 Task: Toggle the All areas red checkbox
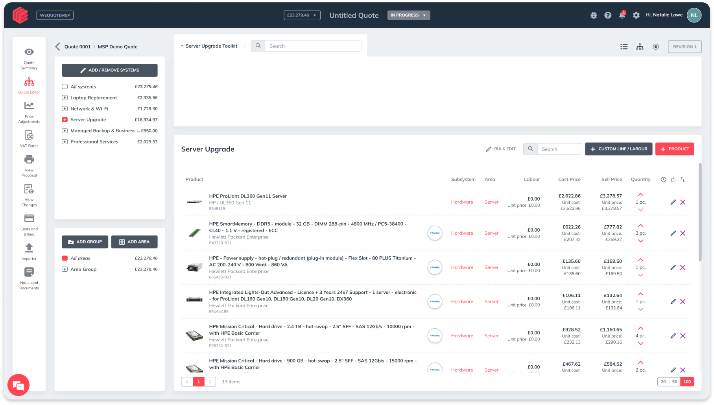[x=65, y=258]
